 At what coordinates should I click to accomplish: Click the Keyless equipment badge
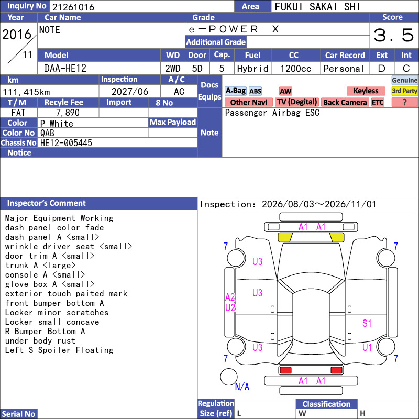[x=366, y=91]
